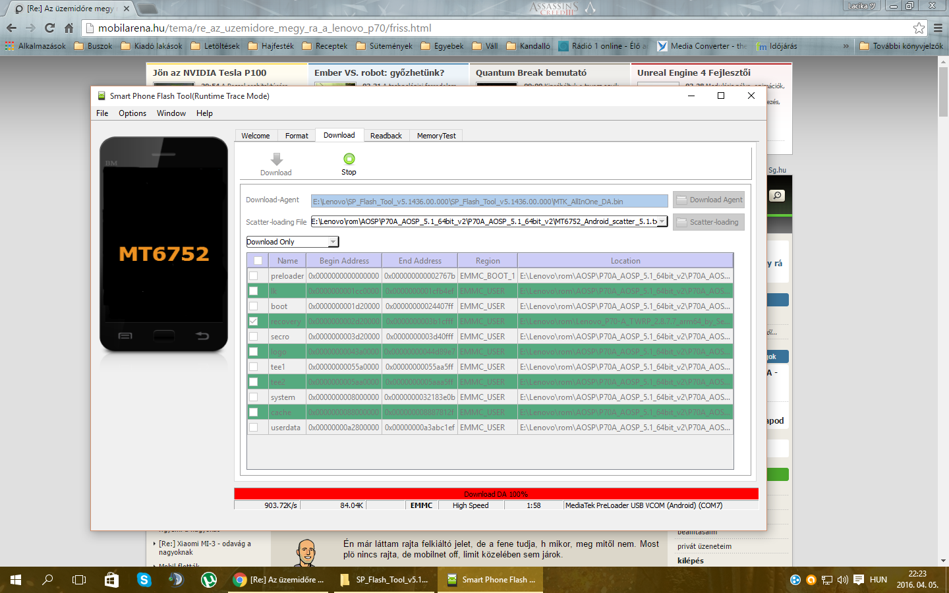Open the notification center tray icon
949x593 pixels.
click(859, 580)
